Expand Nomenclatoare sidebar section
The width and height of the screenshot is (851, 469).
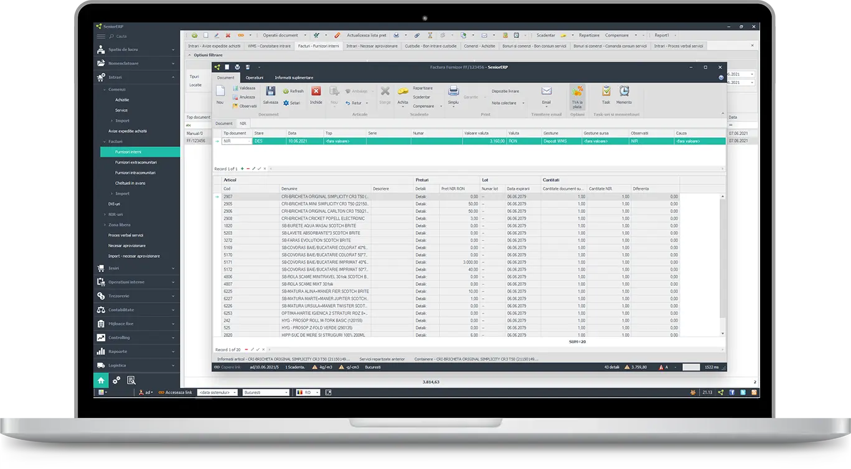click(136, 64)
